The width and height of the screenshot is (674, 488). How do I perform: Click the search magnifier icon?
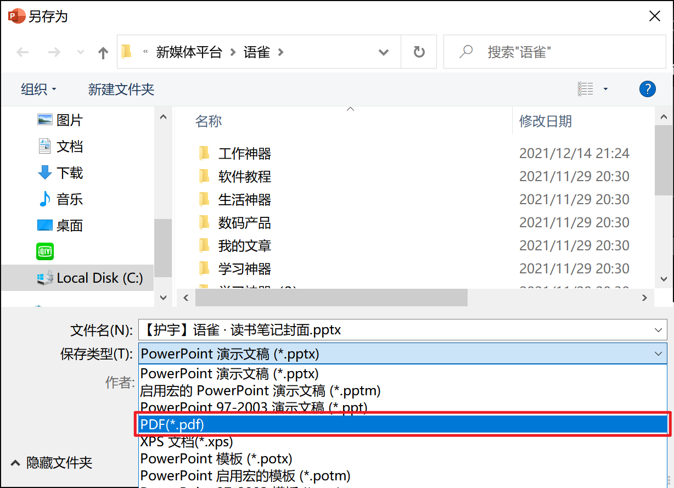pyautogui.click(x=466, y=52)
